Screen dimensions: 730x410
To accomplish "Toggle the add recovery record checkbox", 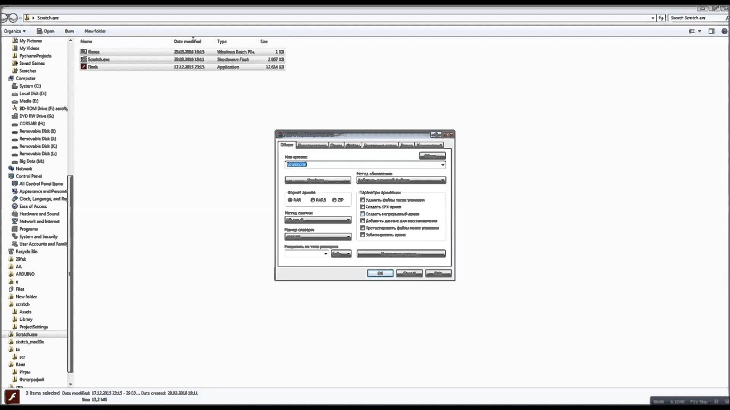I will [362, 221].
